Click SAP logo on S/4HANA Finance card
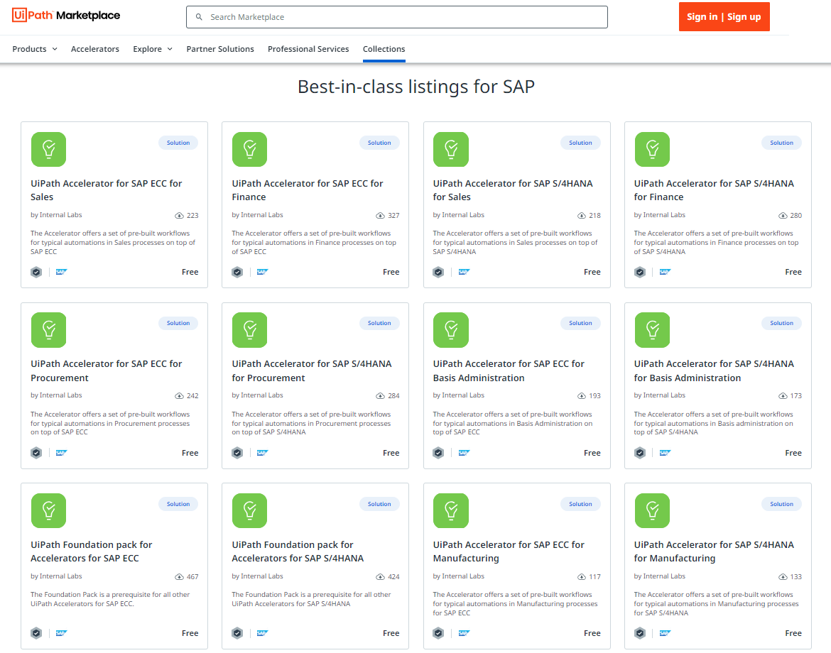This screenshot has height=653, width=831. click(x=665, y=272)
